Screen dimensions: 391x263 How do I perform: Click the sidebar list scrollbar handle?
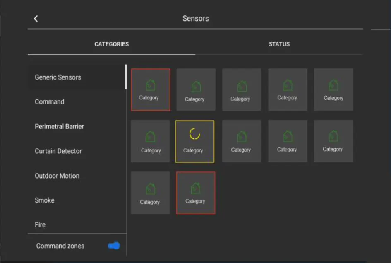click(126, 77)
